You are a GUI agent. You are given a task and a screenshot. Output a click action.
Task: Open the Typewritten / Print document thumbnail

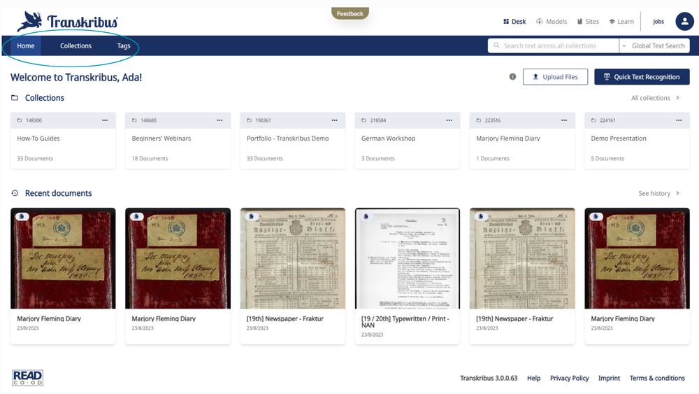coord(407,258)
